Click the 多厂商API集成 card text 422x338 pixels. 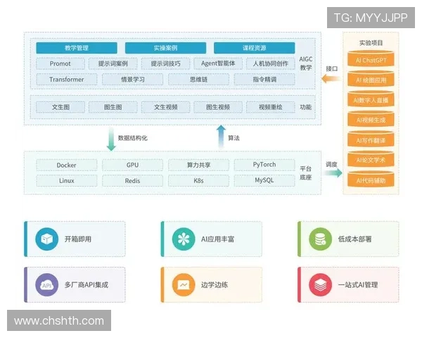coord(87,285)
